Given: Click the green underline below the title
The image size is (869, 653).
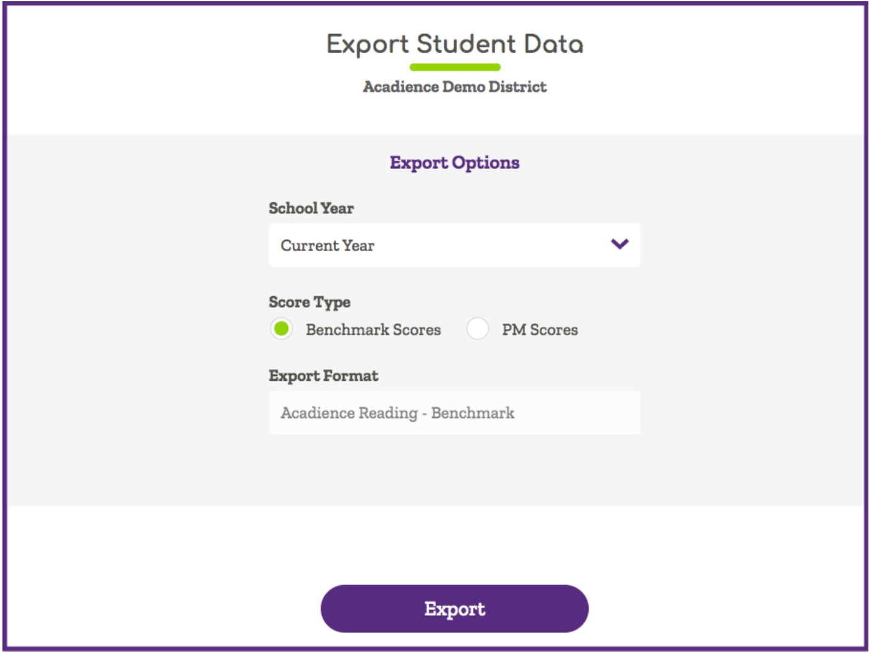Looking at the screenshot, I should [x=454, y=66].
